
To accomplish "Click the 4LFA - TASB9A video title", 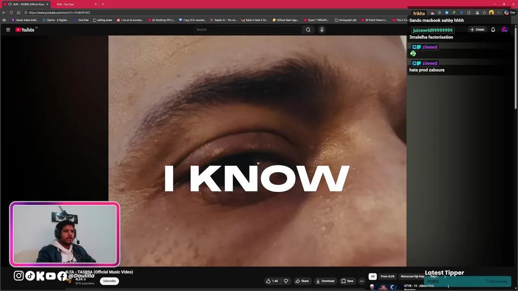I will [x=99, y=272].
